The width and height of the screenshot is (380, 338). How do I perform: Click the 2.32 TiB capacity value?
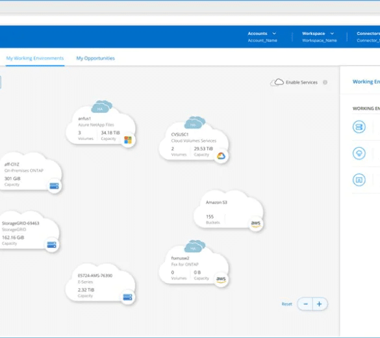tap(86, 290)
